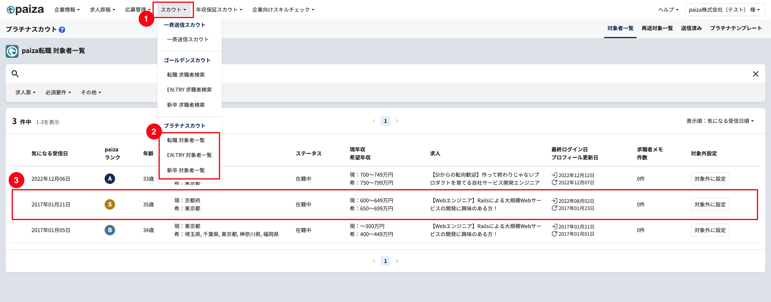This screenshot has width=771, height=302.
Task: Click ステータス column header
Action: coord(309,153)
